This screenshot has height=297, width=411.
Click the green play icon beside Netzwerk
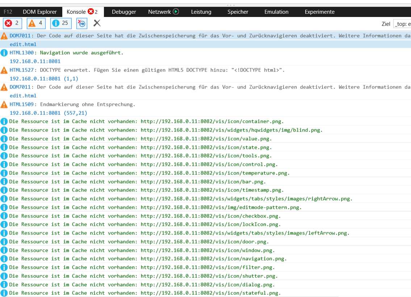tap(176, 12)
